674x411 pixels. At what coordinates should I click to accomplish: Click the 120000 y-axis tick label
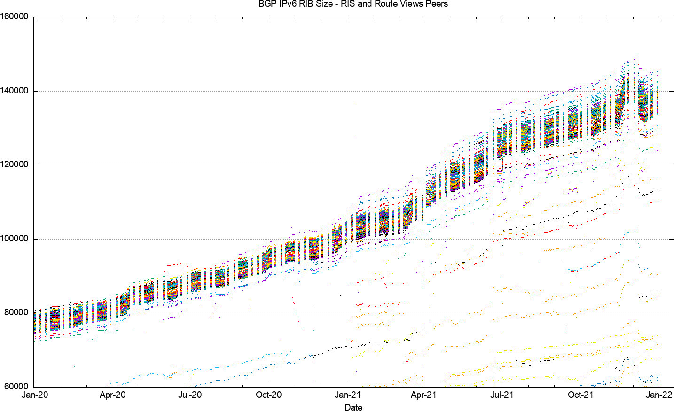[14, 165]
